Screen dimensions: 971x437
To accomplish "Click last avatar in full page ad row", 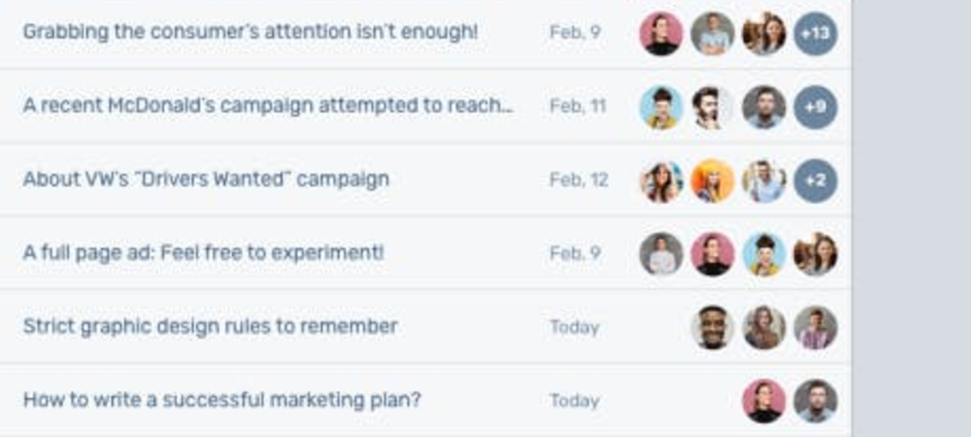I will (815, 253).
